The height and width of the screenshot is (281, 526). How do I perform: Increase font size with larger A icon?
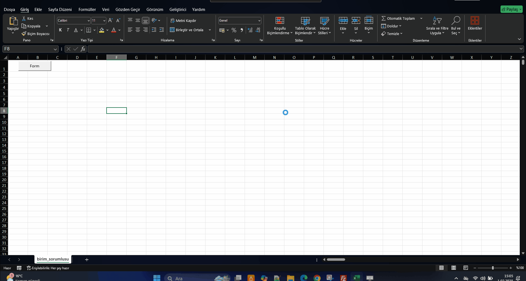click(x=110, y=20)
